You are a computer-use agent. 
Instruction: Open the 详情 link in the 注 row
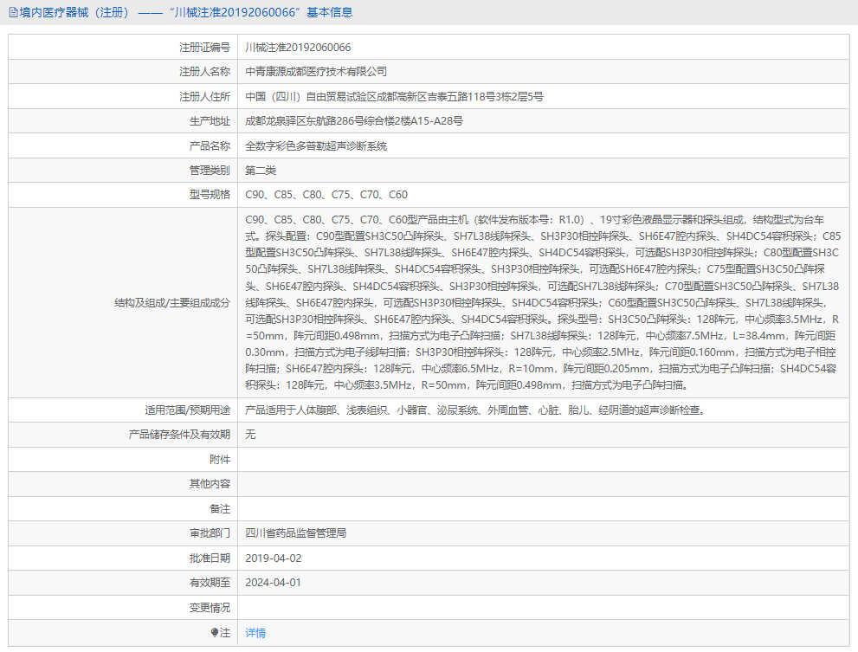tap(255, 633)
